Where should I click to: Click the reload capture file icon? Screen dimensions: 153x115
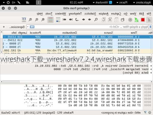click(x=104, y=20)
